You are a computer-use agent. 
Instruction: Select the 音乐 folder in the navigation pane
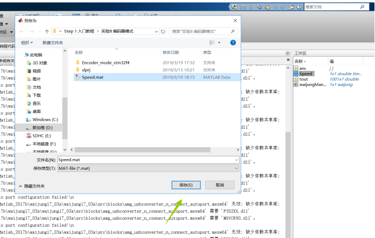coord(34,103)
